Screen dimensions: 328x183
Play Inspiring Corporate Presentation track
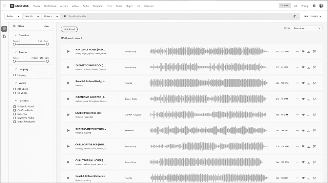68,130
